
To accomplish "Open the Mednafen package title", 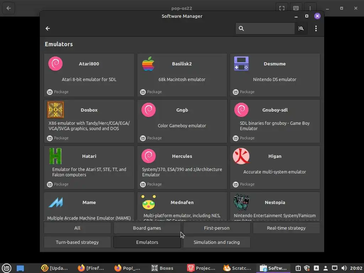I will coord(182,202).
